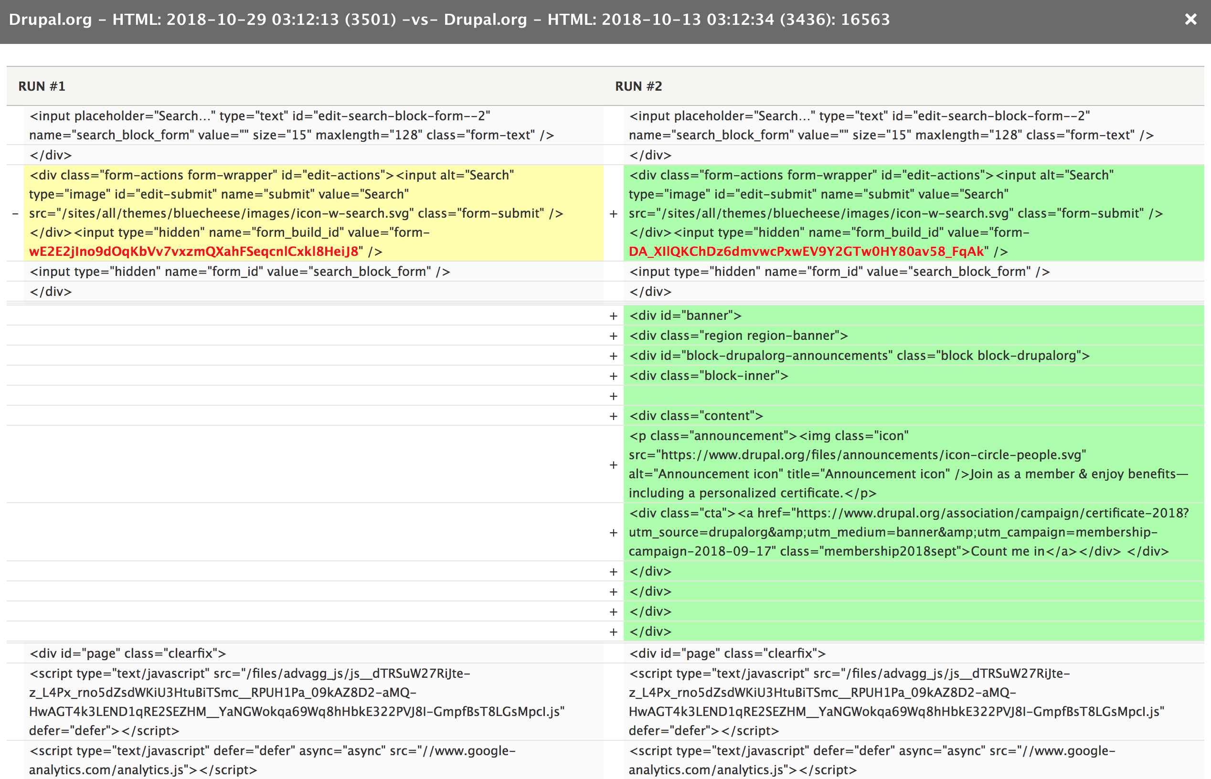Select the advagg_js script line in RUN #1
The height and width of the screenshot is (779, 1211).
314,702
